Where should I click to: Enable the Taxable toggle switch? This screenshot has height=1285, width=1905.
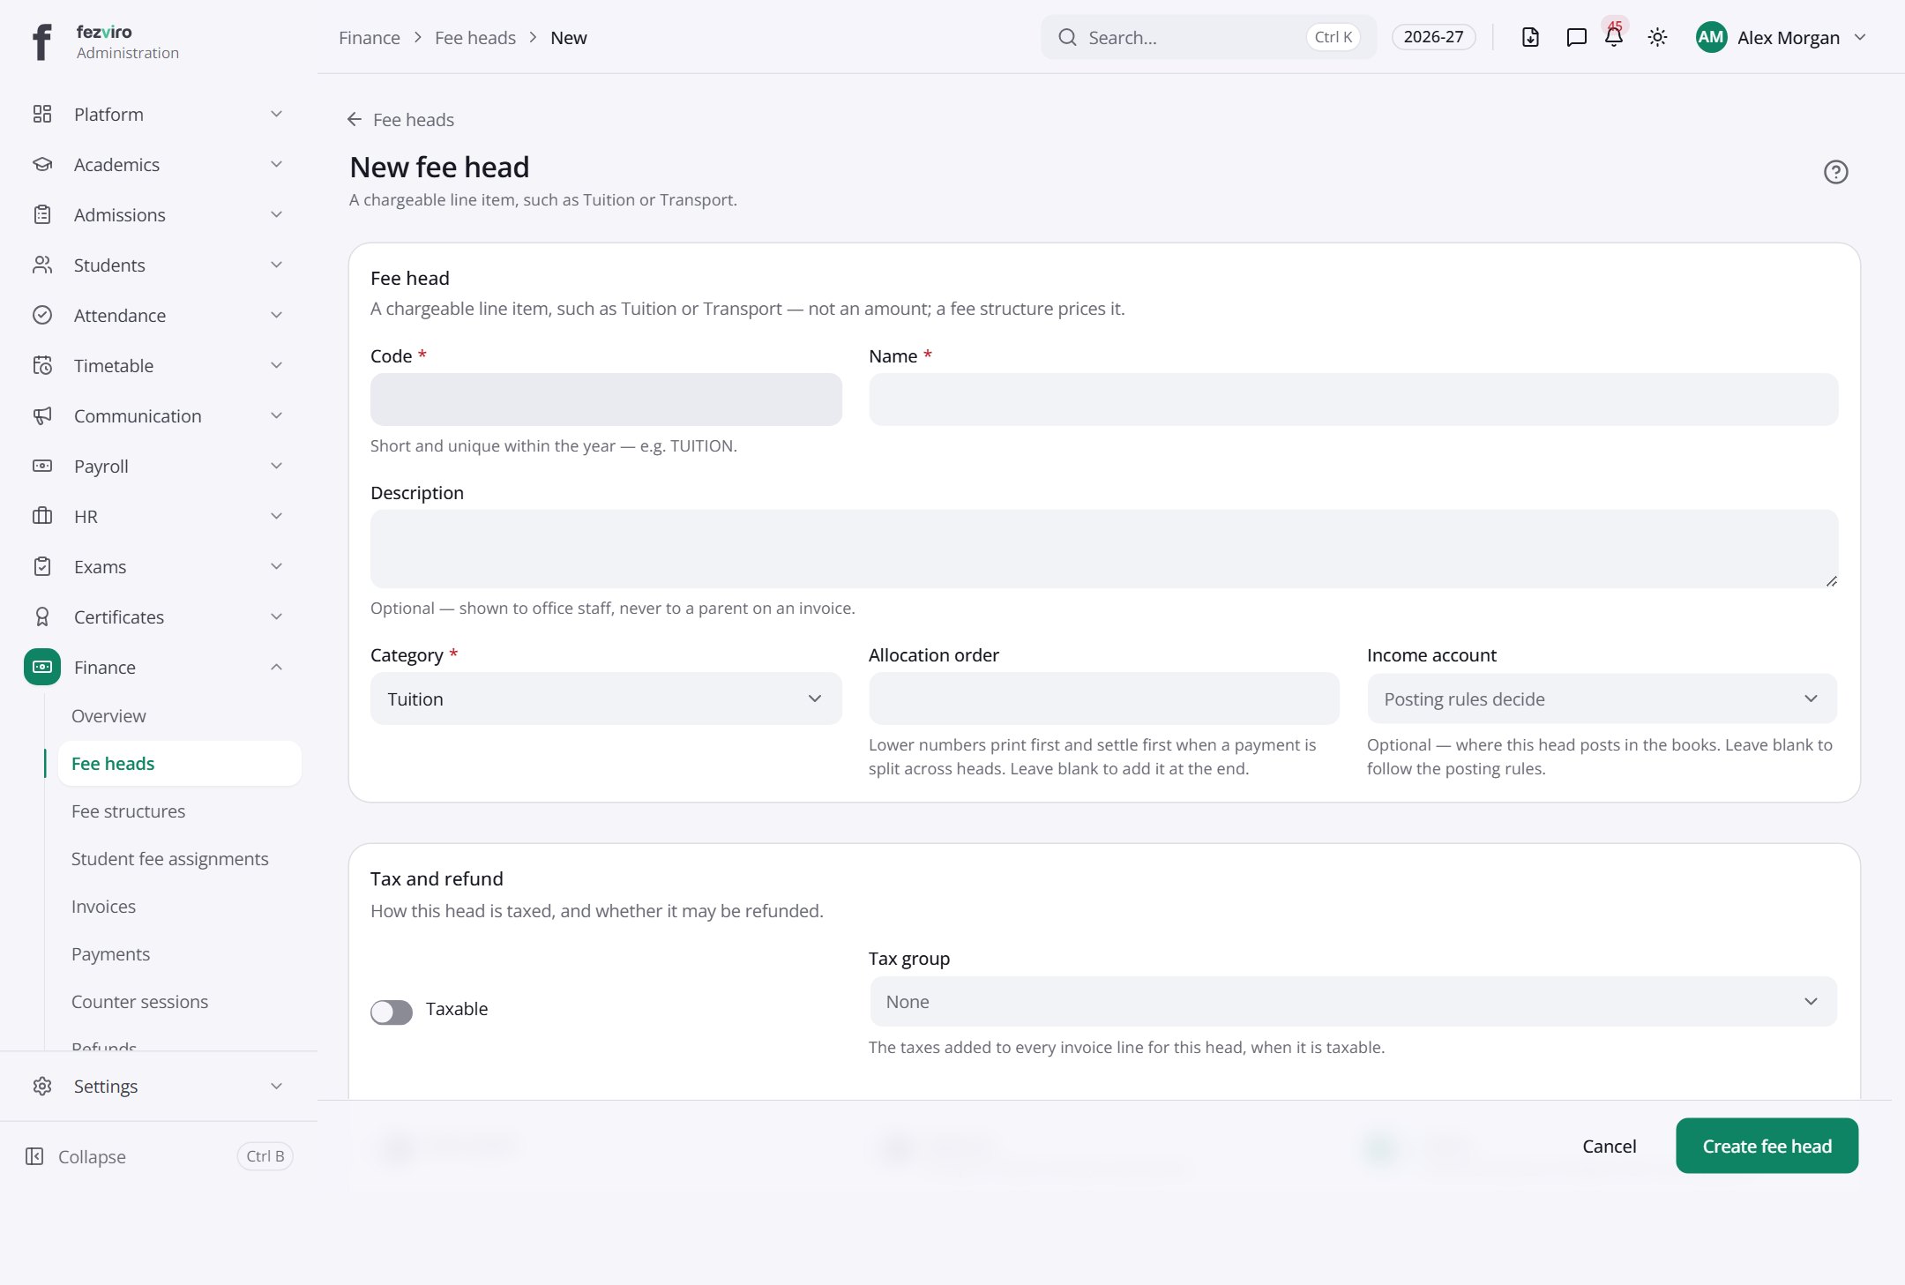pos(392,1012)
